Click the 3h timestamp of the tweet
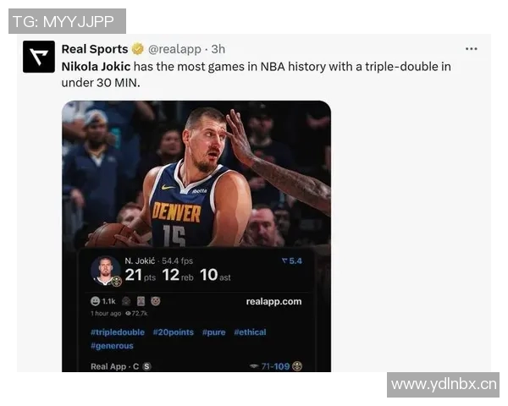Image resolution: width=508 pixels, height=406 pixels. [x=218, y=49]
